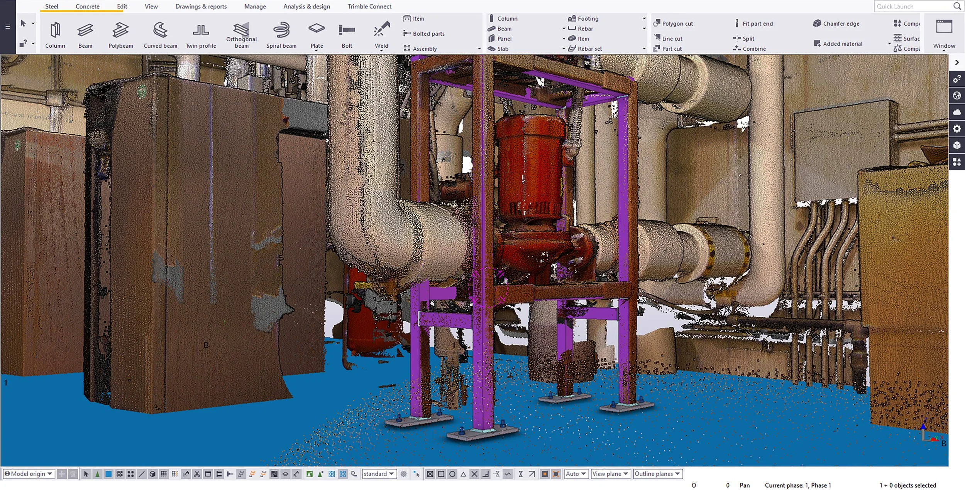Select the Spiral beam tool
Screen dimensions: 965x490
click(281, 35)
